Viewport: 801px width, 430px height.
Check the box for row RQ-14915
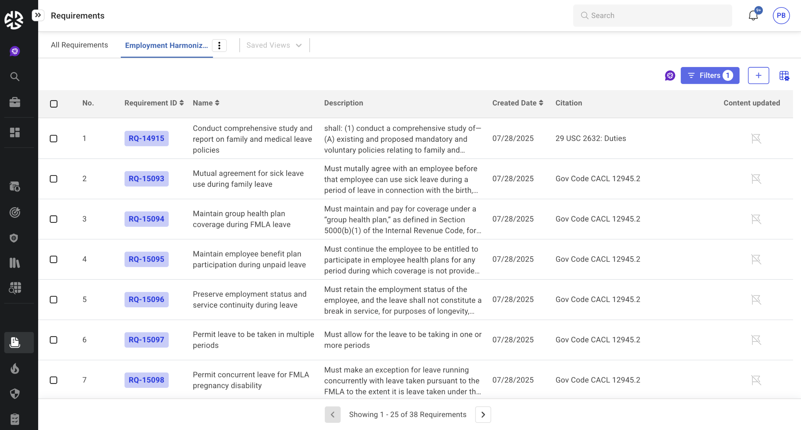point(54,138)
